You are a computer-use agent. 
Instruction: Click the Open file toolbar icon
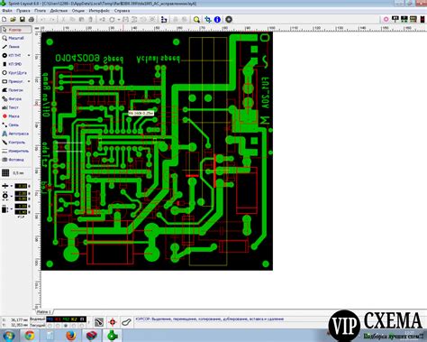coord(13,20)
